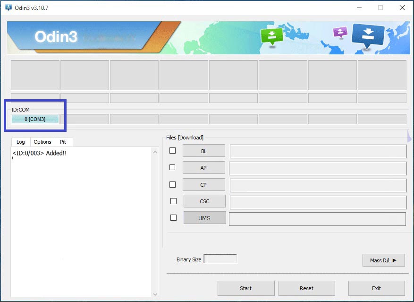
Task: Close the Odin3 window
Action: click(x=402, y=8)
